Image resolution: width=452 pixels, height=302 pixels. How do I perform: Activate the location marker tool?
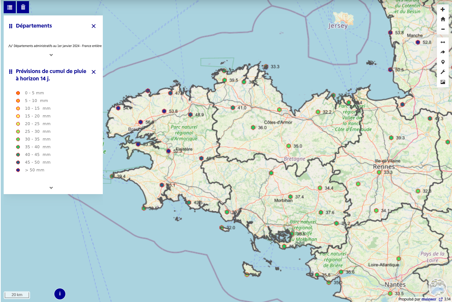(442, 62)
